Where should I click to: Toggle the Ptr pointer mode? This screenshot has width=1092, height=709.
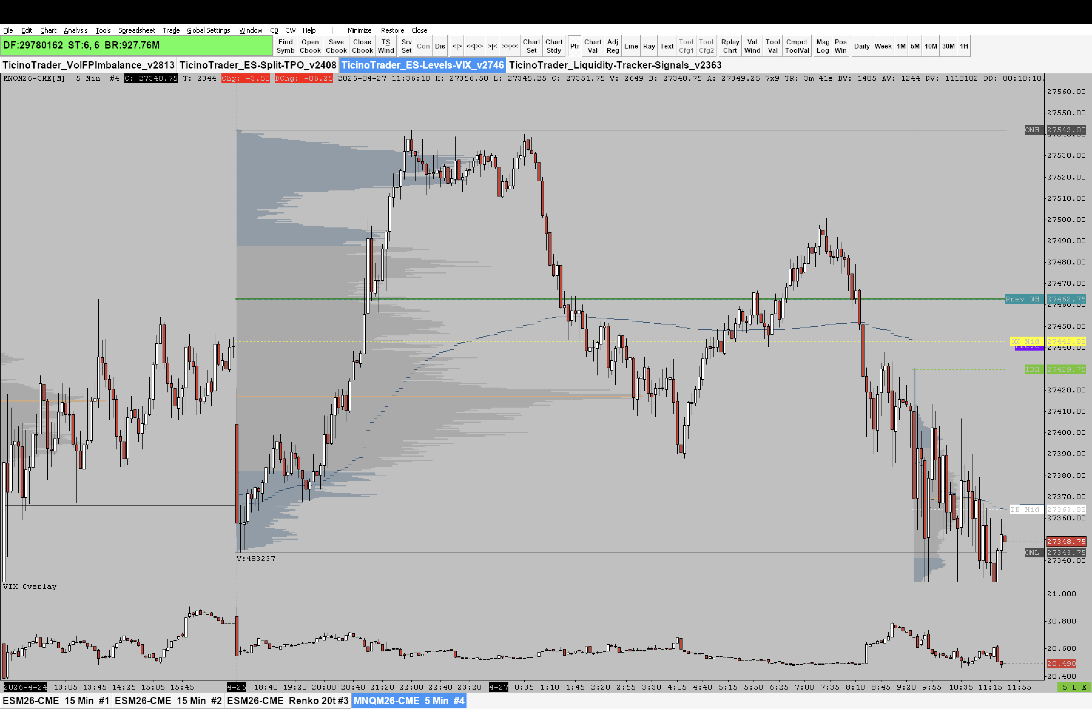[x=575, y=46]
